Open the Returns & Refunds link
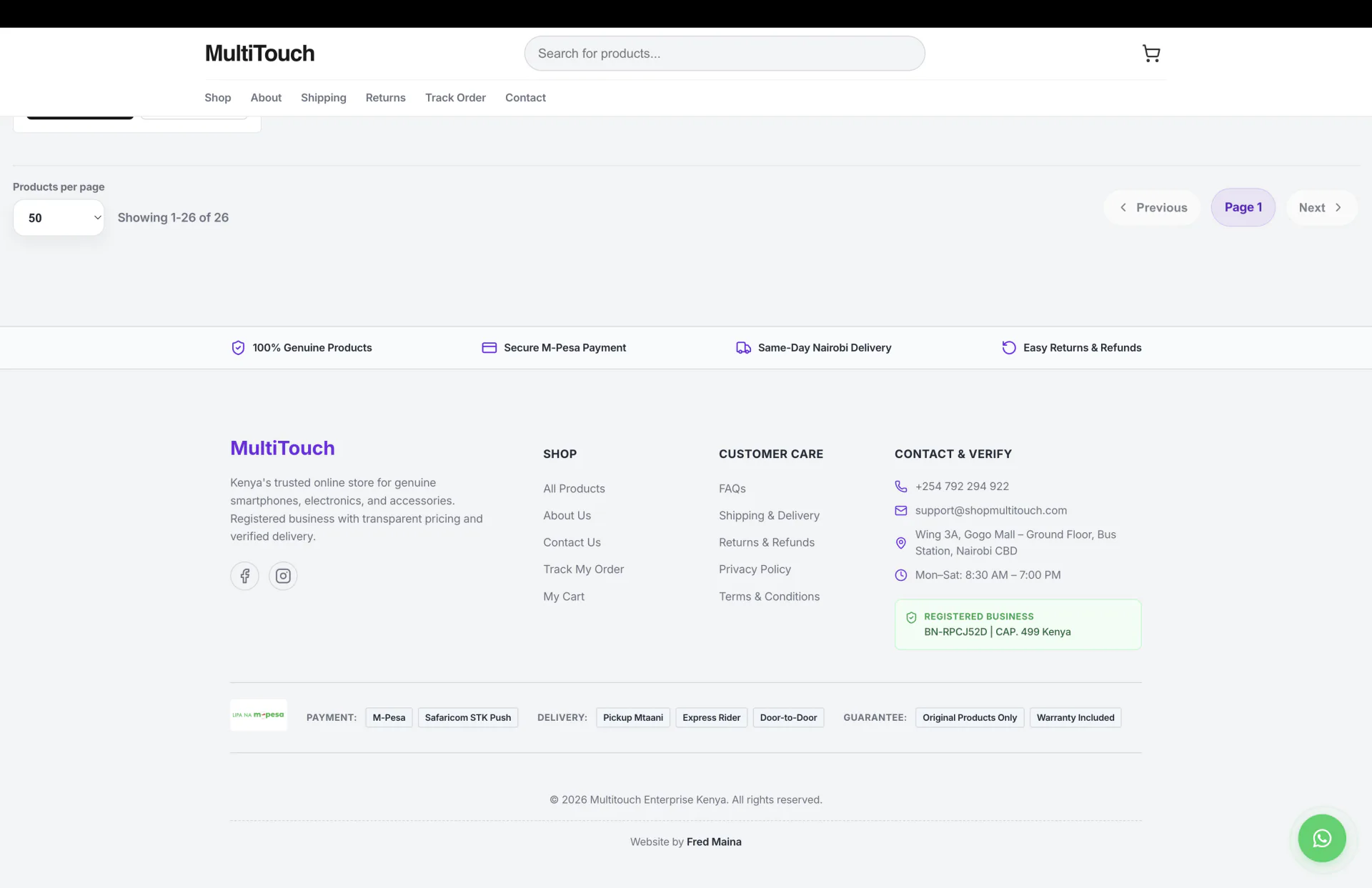The width and height of the screenshot is (1372, 888). coord(766,543)
